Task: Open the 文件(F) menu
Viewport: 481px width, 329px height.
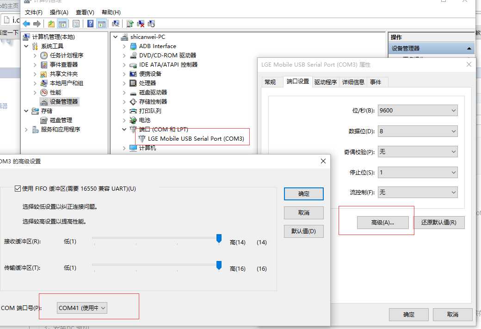Action: [33, 12]
